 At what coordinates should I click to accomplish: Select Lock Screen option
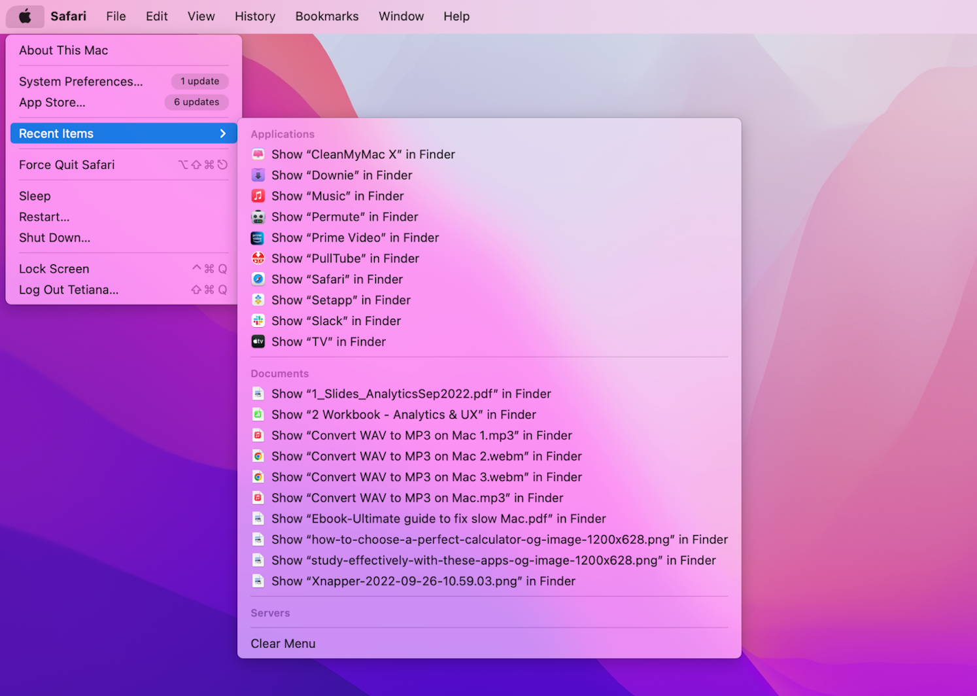point(54,269)
